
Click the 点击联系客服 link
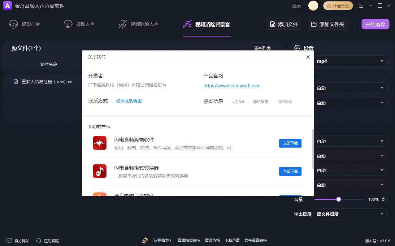(128, 101)
